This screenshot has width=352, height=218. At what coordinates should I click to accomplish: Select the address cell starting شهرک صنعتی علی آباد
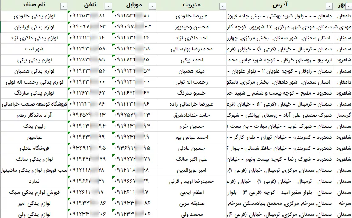pyautogui.click(x=280, y=115)
